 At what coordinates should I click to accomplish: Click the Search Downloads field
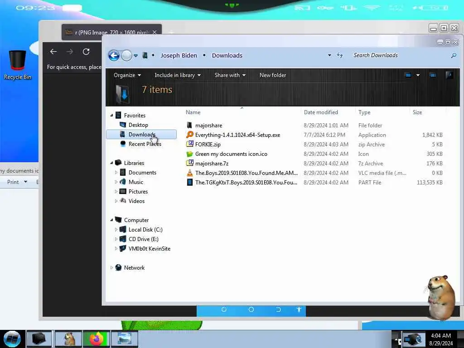point(400,55)
